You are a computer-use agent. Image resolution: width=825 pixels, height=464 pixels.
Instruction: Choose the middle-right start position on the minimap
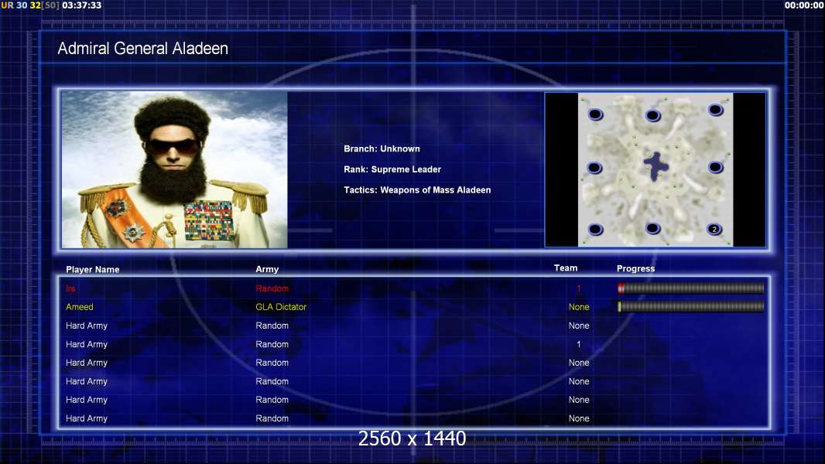tap(716, 167)
